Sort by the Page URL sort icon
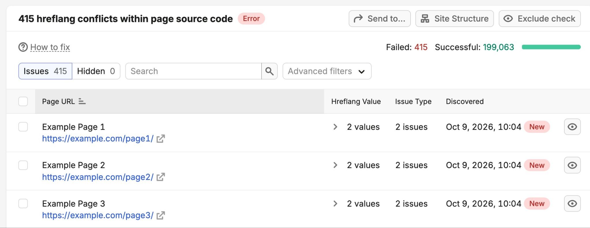This screenshot has height=228, width=590. tap(82, 101)
